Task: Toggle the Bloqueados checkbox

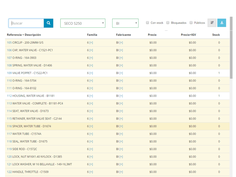Action: click(168, 23)
